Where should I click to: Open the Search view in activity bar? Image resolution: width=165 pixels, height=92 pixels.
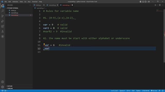coord(3,11)
